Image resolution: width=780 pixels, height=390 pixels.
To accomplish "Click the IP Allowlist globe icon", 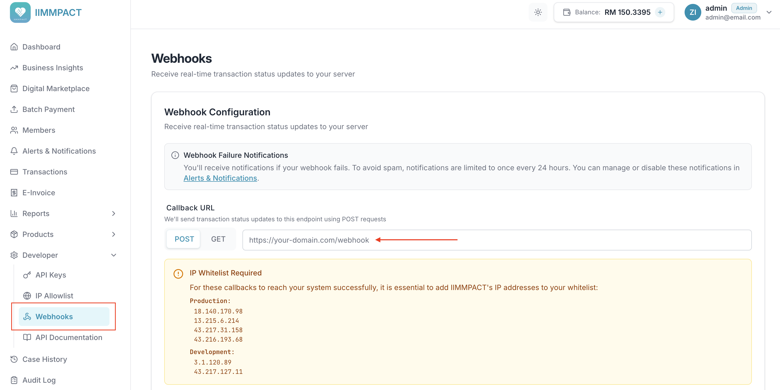I will [27, 296].
